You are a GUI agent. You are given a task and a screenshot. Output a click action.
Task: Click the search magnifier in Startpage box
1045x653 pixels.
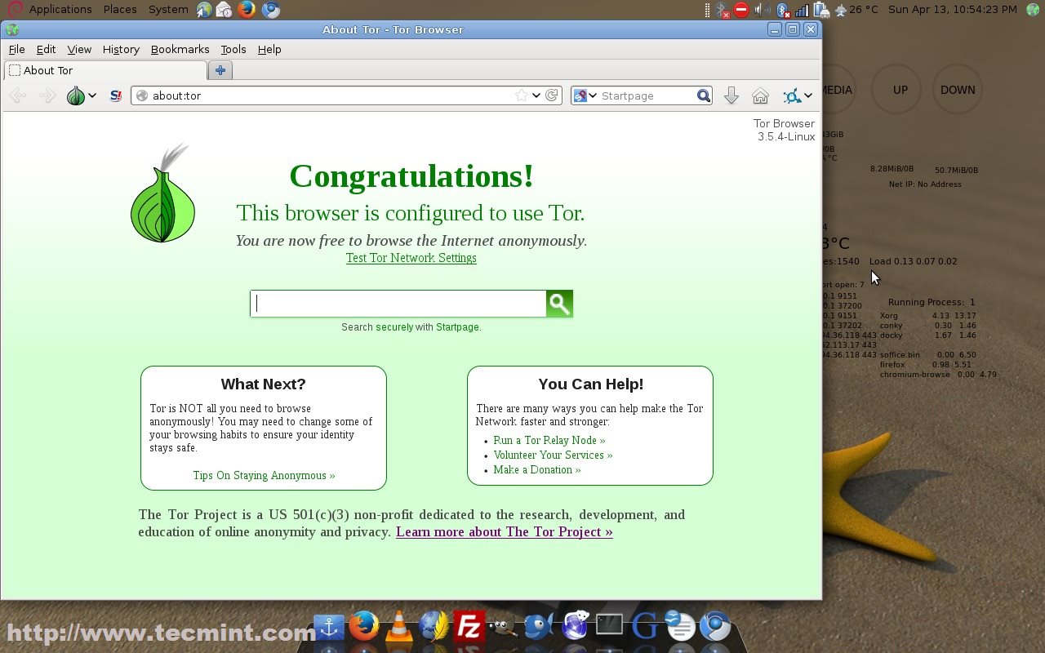click(x=704, y=96)
